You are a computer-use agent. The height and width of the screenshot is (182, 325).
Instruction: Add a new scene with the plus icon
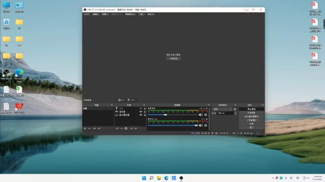click(85, 128)
